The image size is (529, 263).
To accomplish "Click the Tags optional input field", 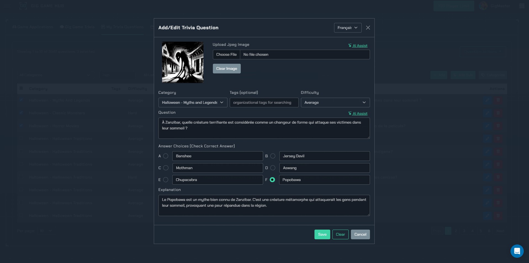I will coord(264,103).
